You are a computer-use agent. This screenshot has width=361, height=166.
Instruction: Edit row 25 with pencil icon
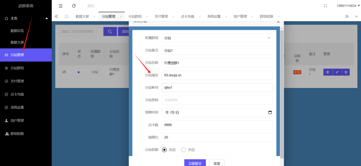pyautogui.click(x=337, y=72)
